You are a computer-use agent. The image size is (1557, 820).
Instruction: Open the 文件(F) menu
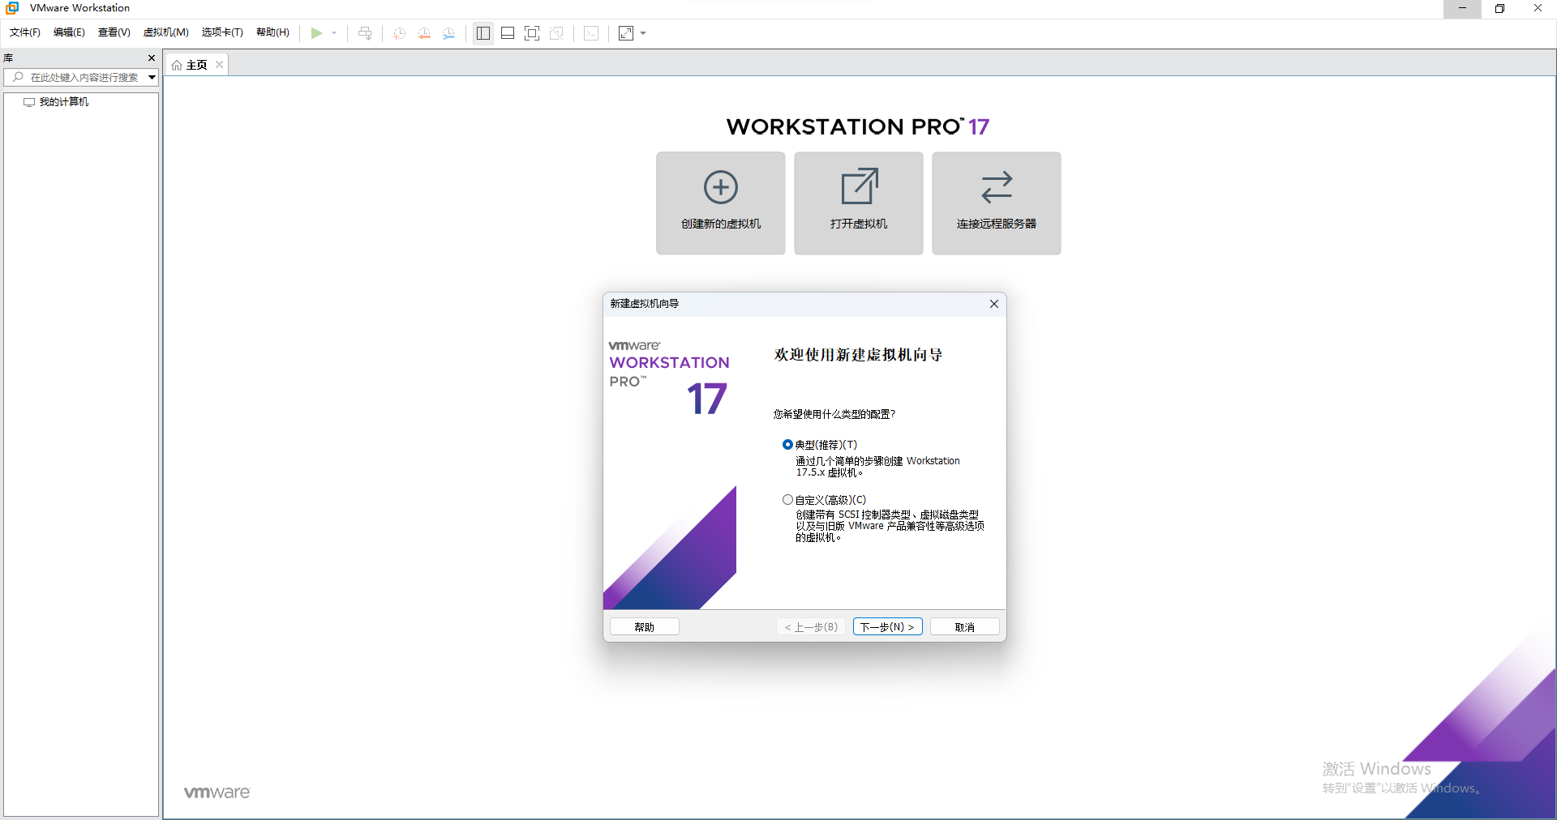tap(25, 32)
